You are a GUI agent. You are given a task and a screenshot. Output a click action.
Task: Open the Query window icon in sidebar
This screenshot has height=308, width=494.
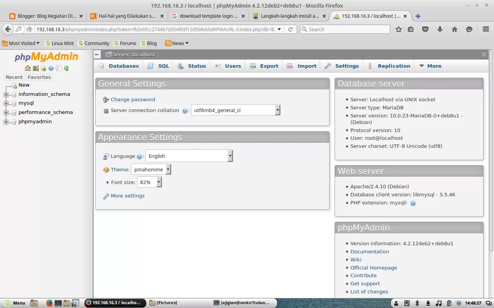44,69
